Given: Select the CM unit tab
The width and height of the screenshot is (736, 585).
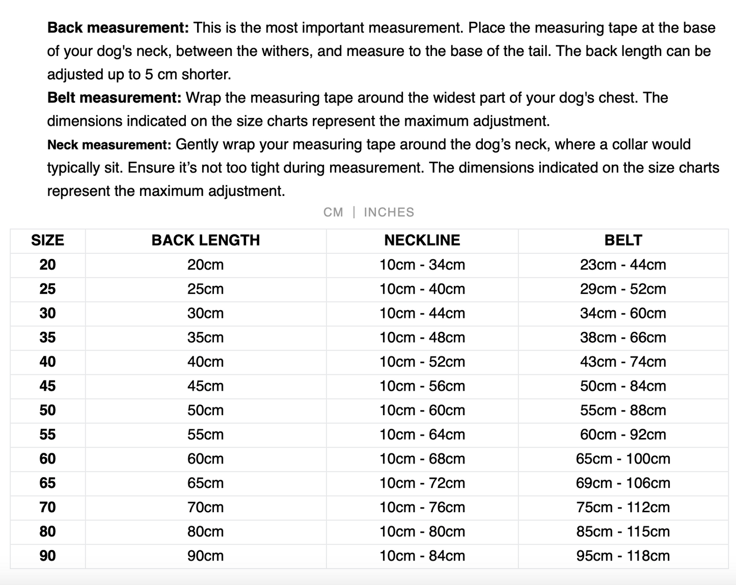Looking at the screenshot, I should click(x=333, y=212).
